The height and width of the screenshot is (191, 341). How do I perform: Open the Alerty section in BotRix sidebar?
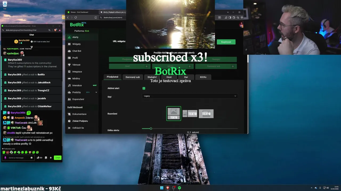[82, 37]
